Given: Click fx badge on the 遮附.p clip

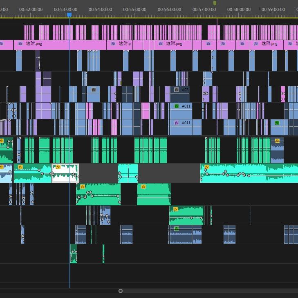Looking at the screenshot, I should click(x=113, y=44).
